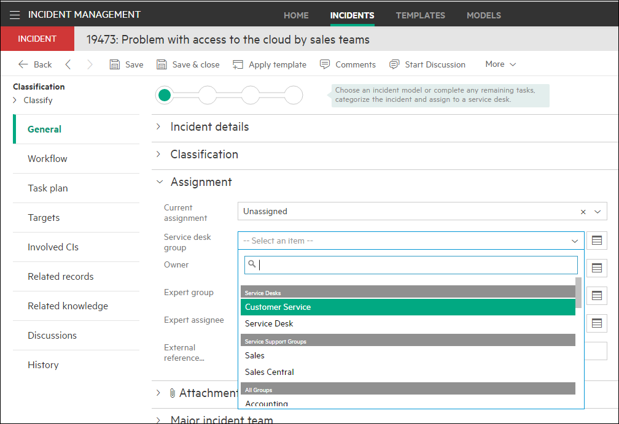Clear Current assignment with red X
This screenshot has width=619, height=424.
point(583,212)
